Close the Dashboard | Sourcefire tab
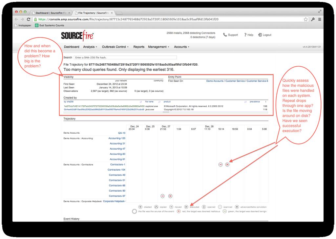The height and width of the screenshot is (239, 336). (69, 13)
